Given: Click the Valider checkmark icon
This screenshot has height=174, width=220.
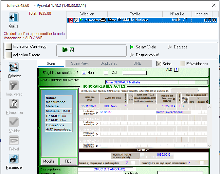Looking at the screenshot, I should tap(14, 122).
